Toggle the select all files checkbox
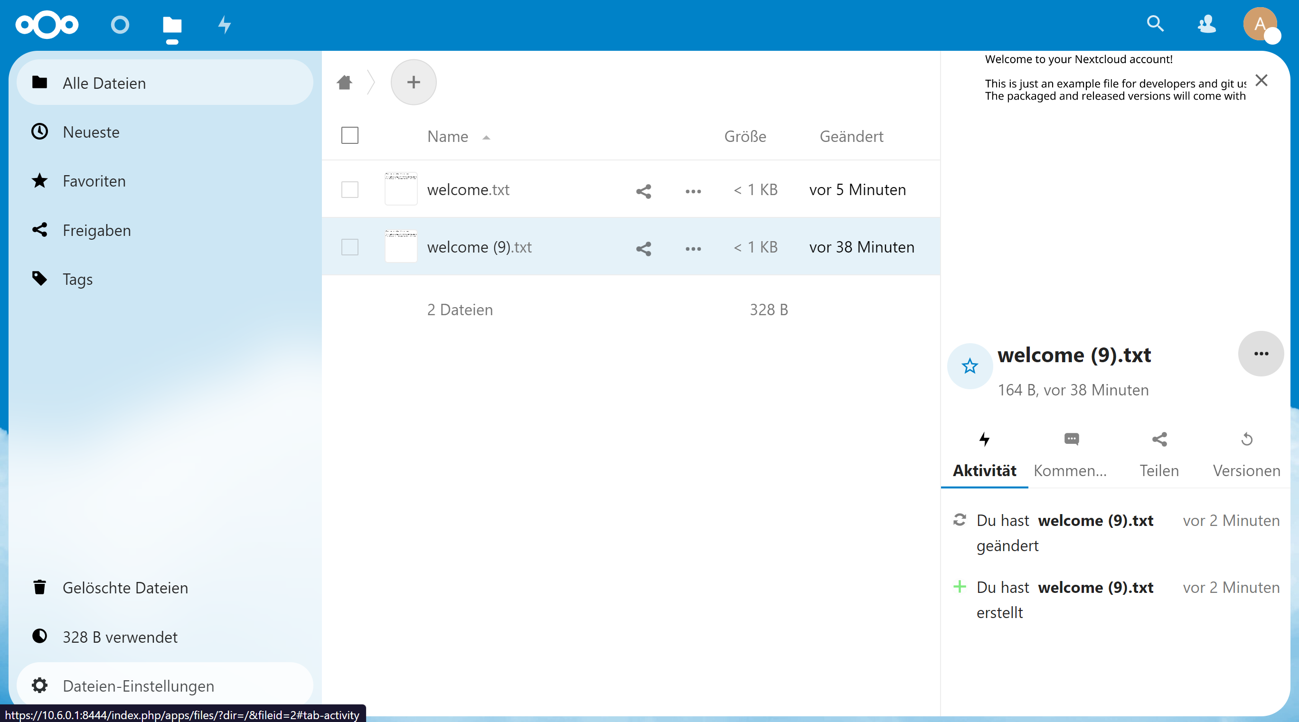1299x722 pixels. tap(349, 136)
